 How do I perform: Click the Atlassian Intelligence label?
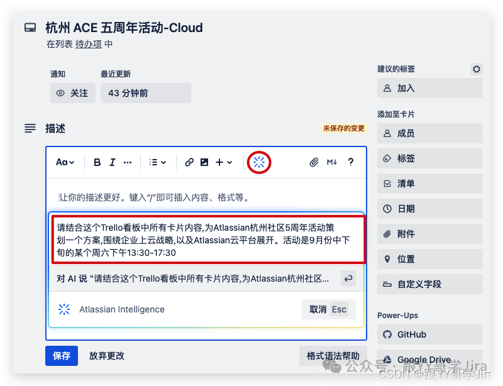(x=122, y=309)
